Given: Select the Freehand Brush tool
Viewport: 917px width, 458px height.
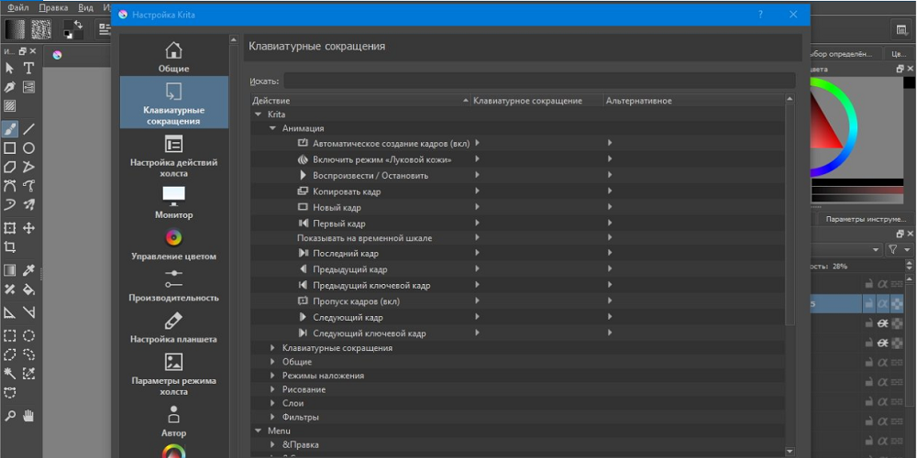Looking at the screenshot, I should point(10,128).
